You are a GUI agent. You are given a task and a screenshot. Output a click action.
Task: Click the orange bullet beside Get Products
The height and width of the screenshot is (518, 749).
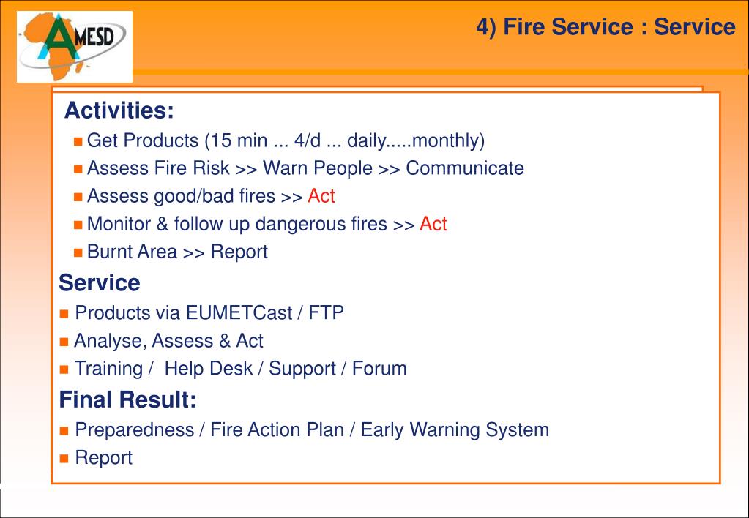[78, 142]
